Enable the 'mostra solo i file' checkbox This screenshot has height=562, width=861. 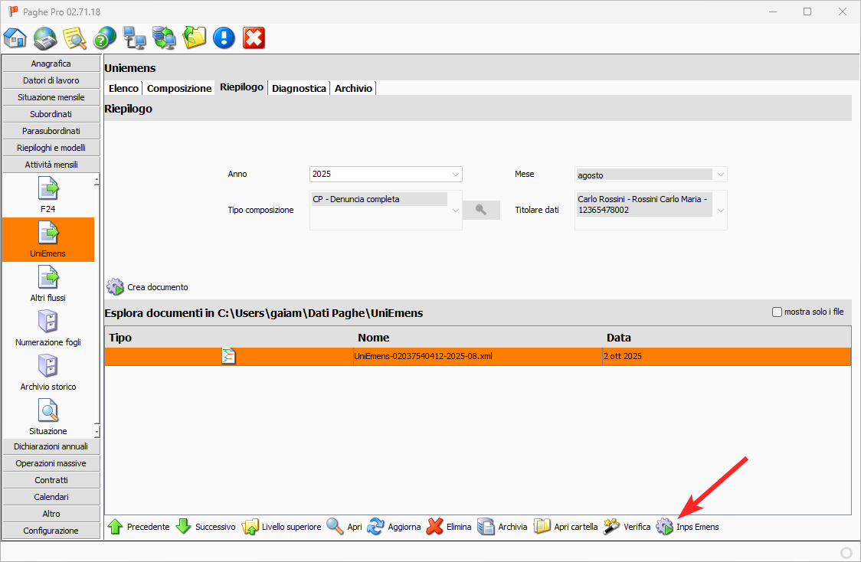coord(778,312)
